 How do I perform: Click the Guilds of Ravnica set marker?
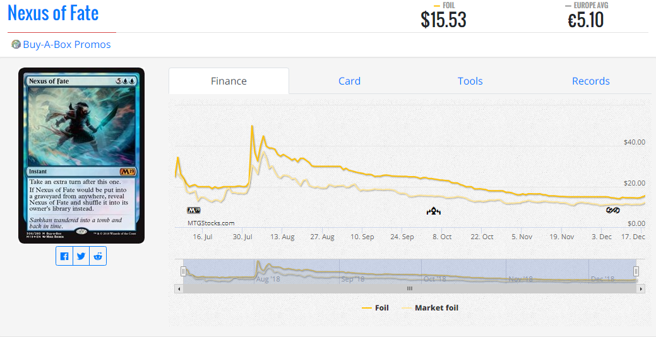click(x=434, y=211)
